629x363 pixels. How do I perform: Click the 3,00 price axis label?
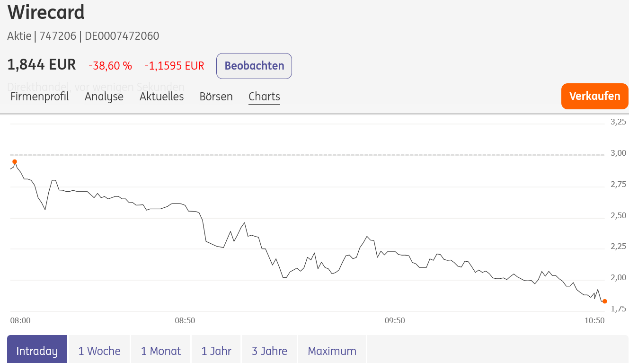pos(619,153)
